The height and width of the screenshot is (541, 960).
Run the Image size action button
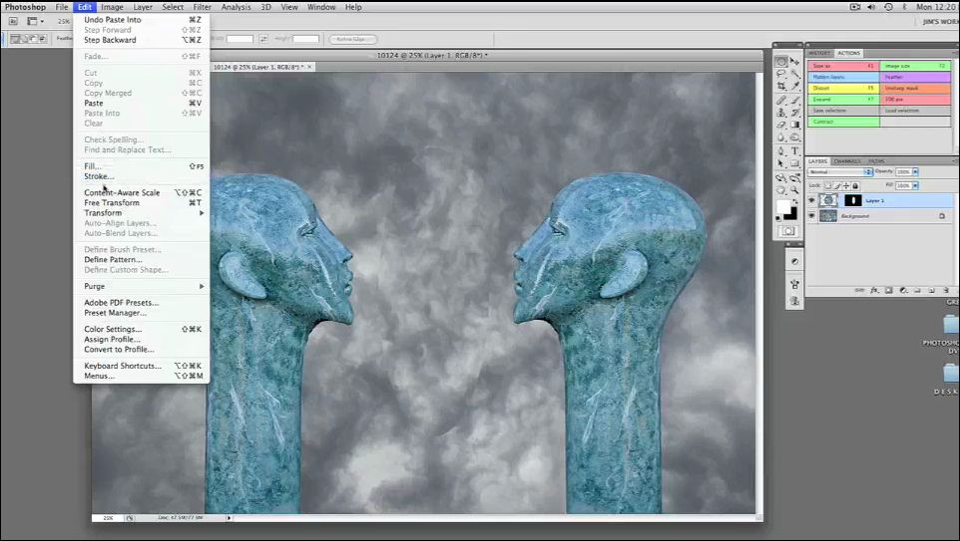pyautogui.click(x=915, y=66)
